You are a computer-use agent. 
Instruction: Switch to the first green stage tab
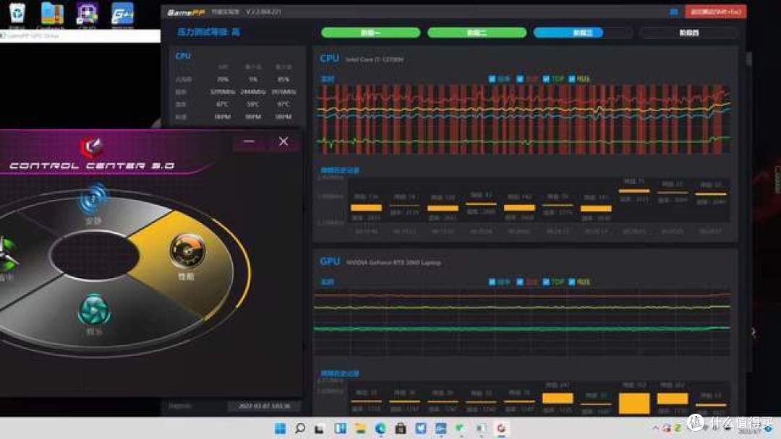(370, 32)
